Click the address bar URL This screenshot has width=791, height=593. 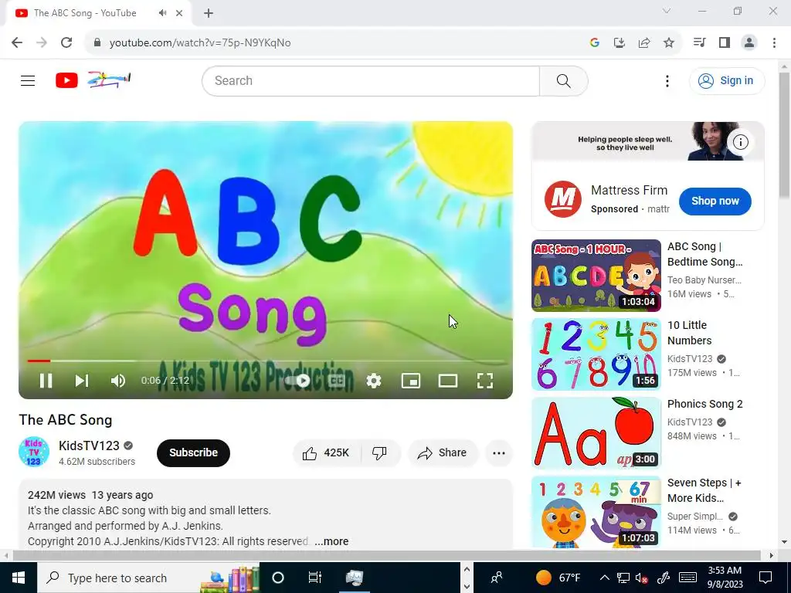200,43
